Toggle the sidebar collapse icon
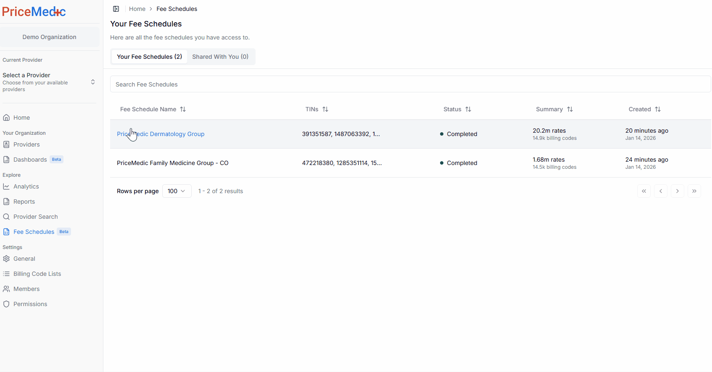The image size is (712, 372). pos(116,9)
